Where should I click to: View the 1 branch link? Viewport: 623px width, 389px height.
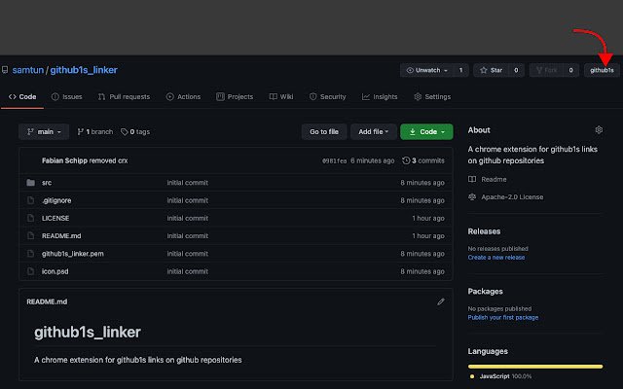point(95,132)
